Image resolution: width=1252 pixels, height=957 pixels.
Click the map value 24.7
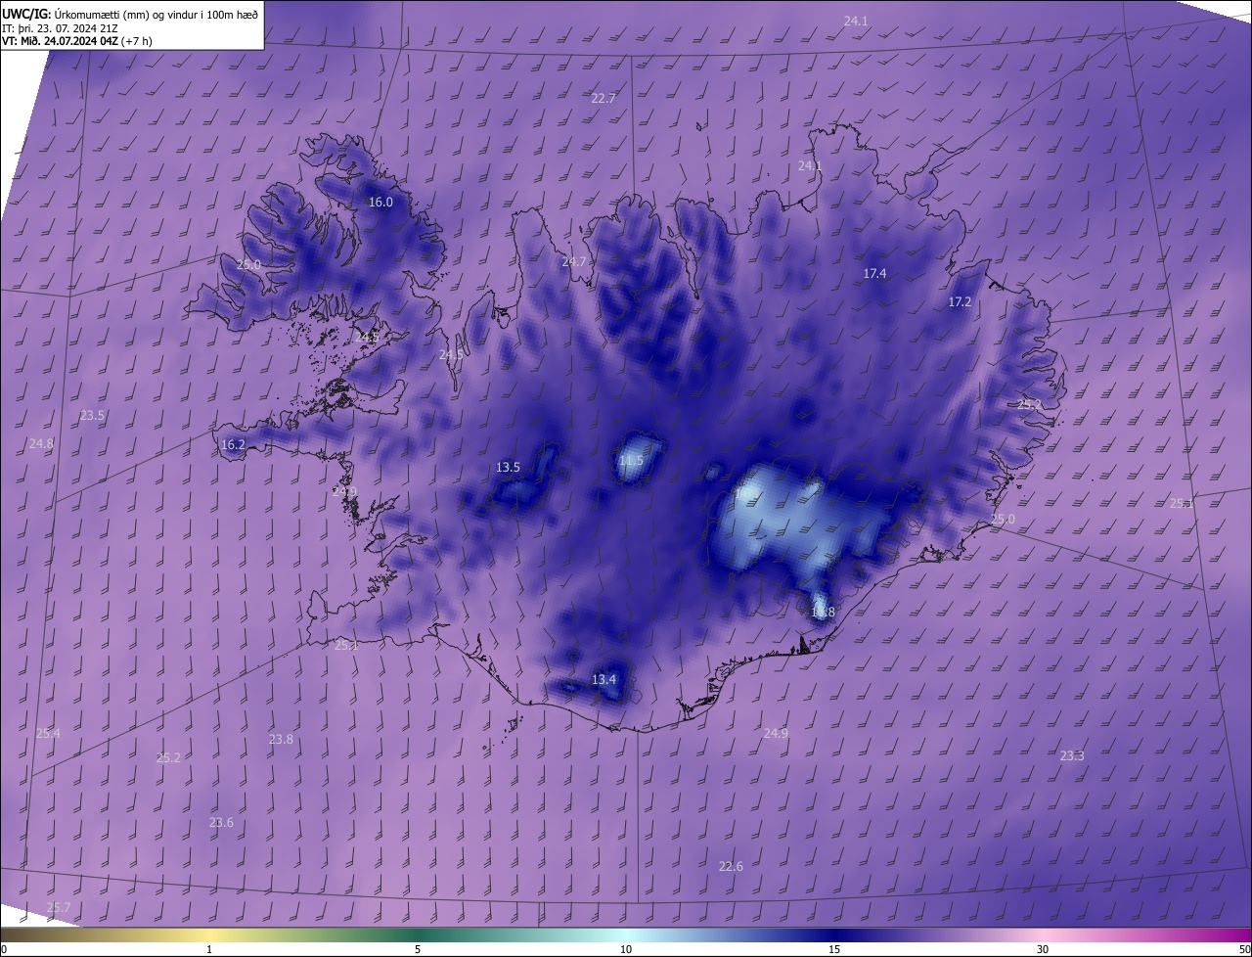(574, 262)
